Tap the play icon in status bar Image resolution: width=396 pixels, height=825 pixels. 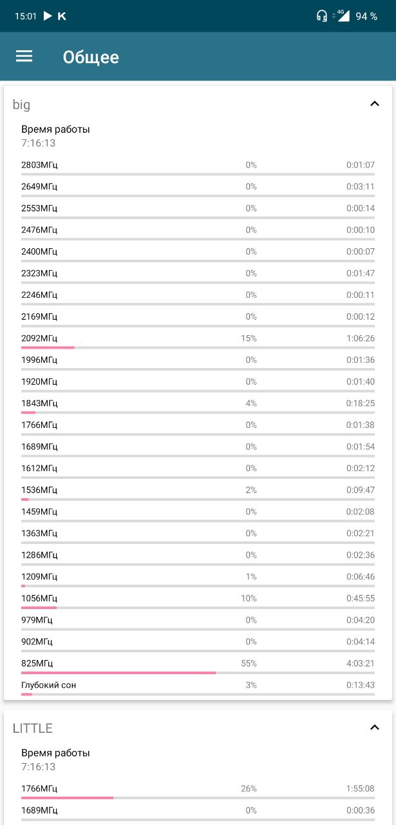coord(47,16)
